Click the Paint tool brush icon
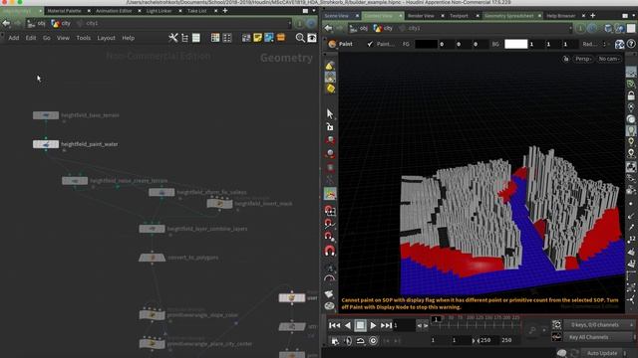This screenshot has width=638, height=358. click(x=332, y=44)
